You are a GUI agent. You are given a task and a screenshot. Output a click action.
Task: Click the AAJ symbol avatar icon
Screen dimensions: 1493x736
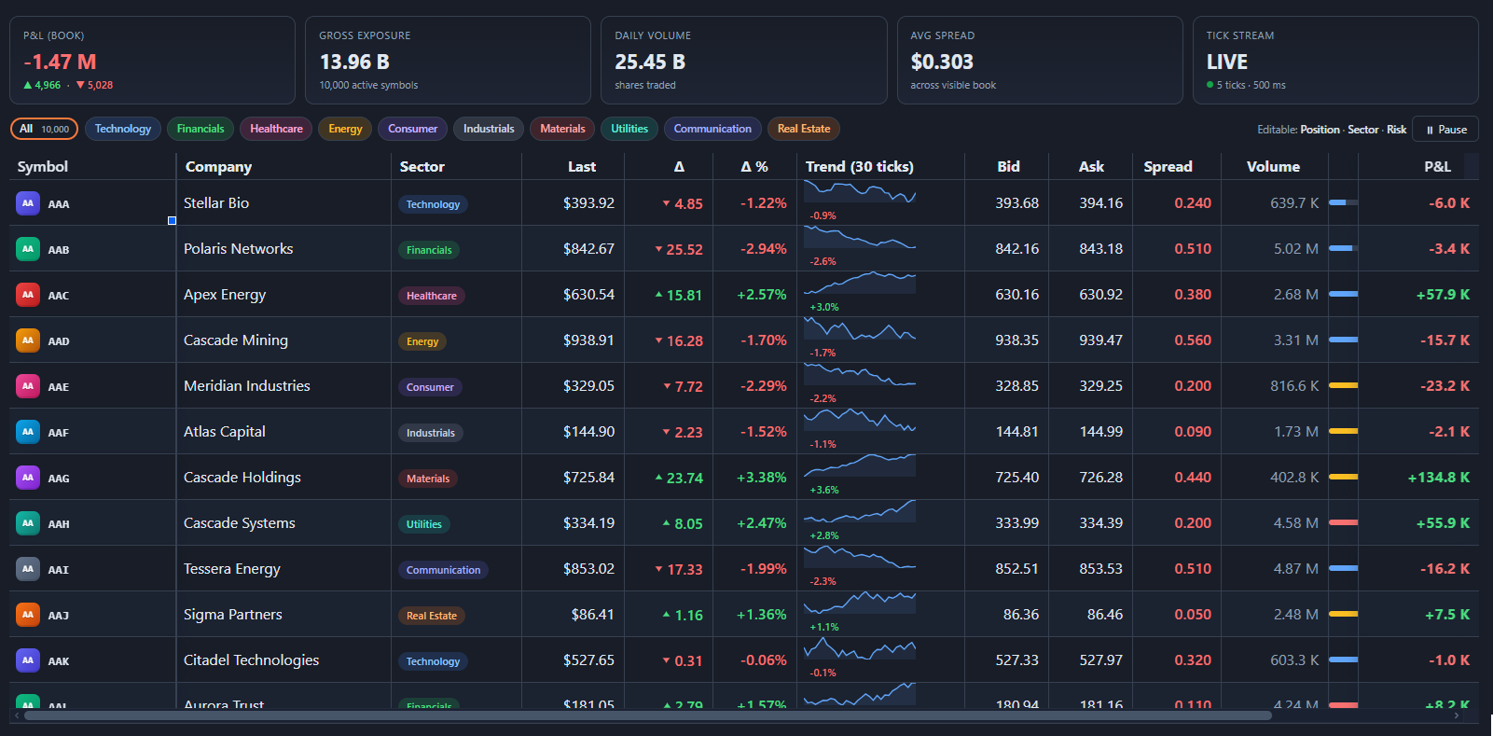[28, 614]
